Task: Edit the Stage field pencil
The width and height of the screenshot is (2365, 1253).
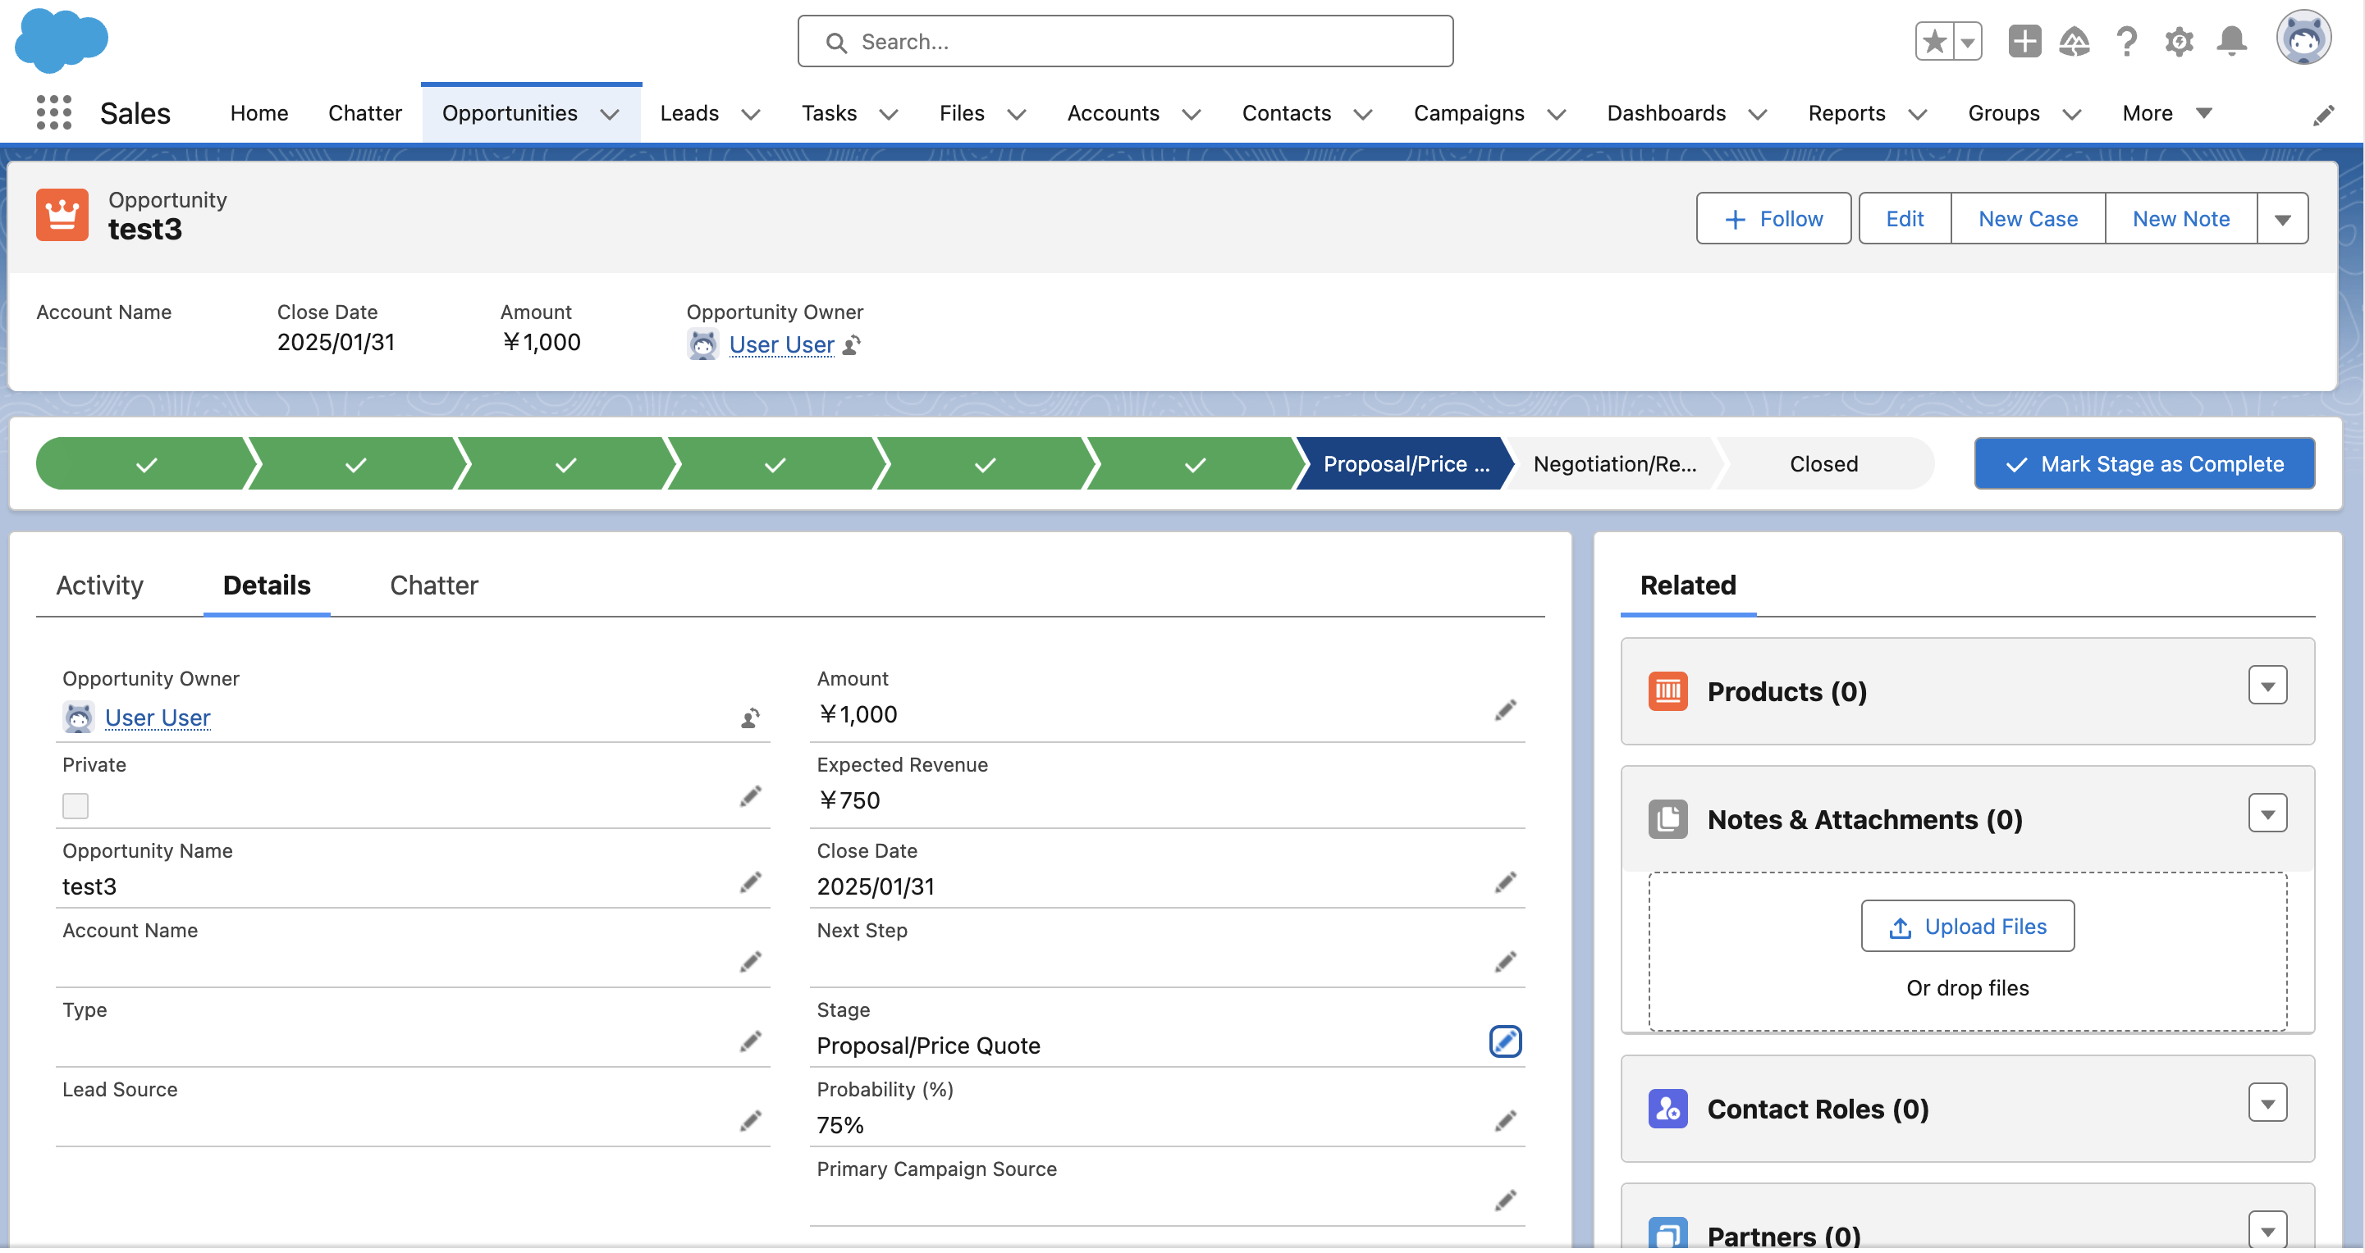Action: pyautogui.click(x=1505, y=1043)
